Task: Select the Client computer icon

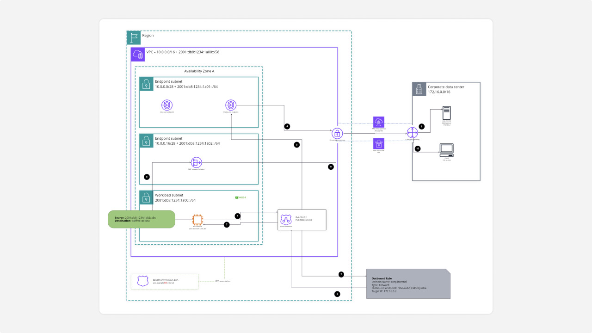Action: pyautogui.click(x=446, y=150)
